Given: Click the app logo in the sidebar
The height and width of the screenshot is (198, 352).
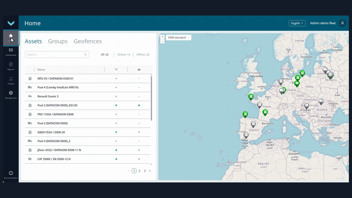Looking at the screenshot, I should pyautogui.click(x=11, y=23).
